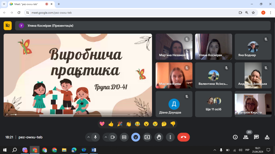Show the participants list
This screenshot has height=154, width=275.
246,137
